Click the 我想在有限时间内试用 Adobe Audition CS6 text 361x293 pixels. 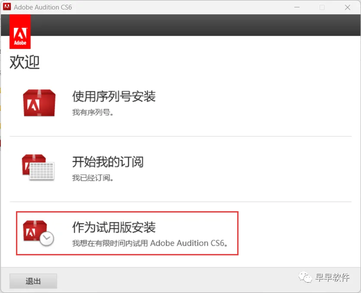coord(150,243)
